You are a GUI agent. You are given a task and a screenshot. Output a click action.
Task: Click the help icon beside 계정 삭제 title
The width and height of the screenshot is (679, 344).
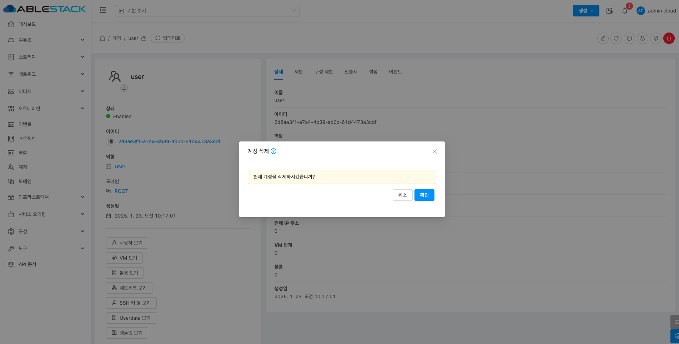(273, 151)
